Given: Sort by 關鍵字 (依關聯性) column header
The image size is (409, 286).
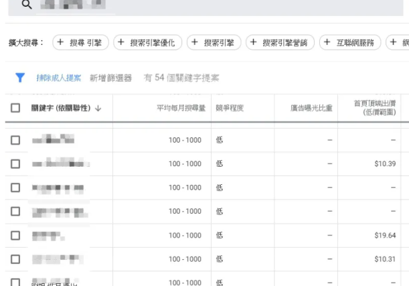Looking at the screenshot, I should click(61, 108).
